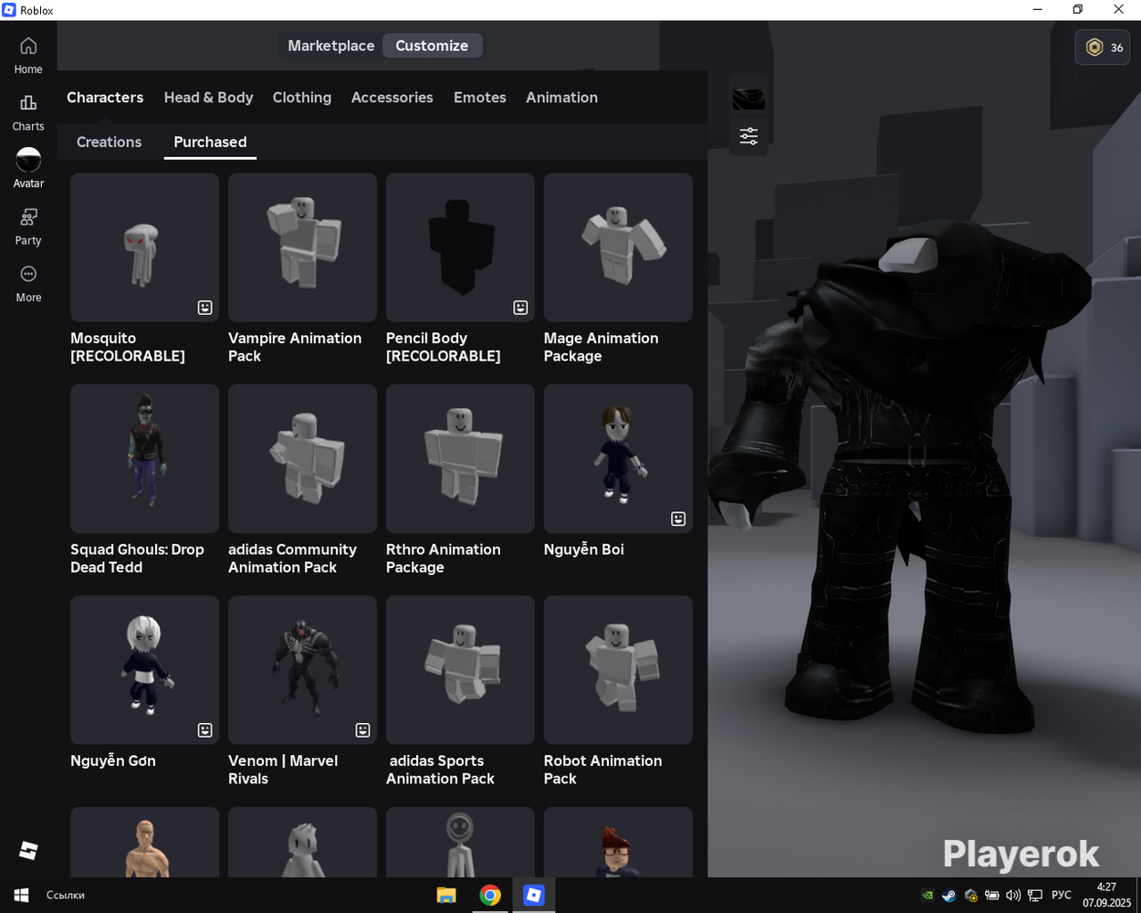The width and height of the screenshot is (1141, 913).
Task: Open the Windows Start menu
Action: [x=21, y=896]
